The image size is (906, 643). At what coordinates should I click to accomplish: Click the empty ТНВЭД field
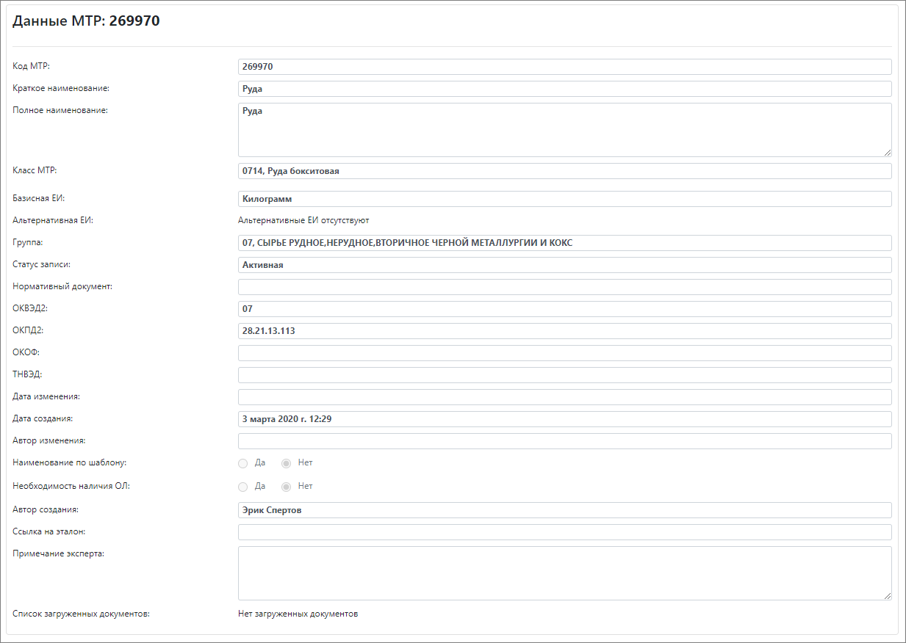(564, 375)
